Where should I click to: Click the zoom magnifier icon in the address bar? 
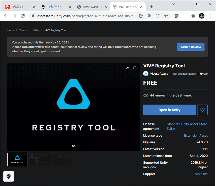point(149,16)
